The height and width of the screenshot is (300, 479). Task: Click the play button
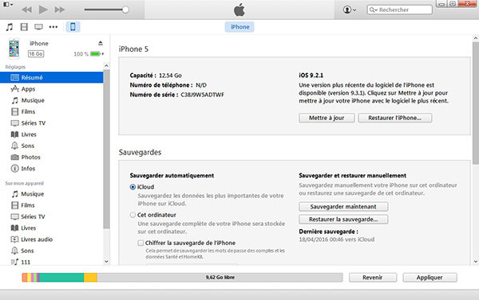43,10
